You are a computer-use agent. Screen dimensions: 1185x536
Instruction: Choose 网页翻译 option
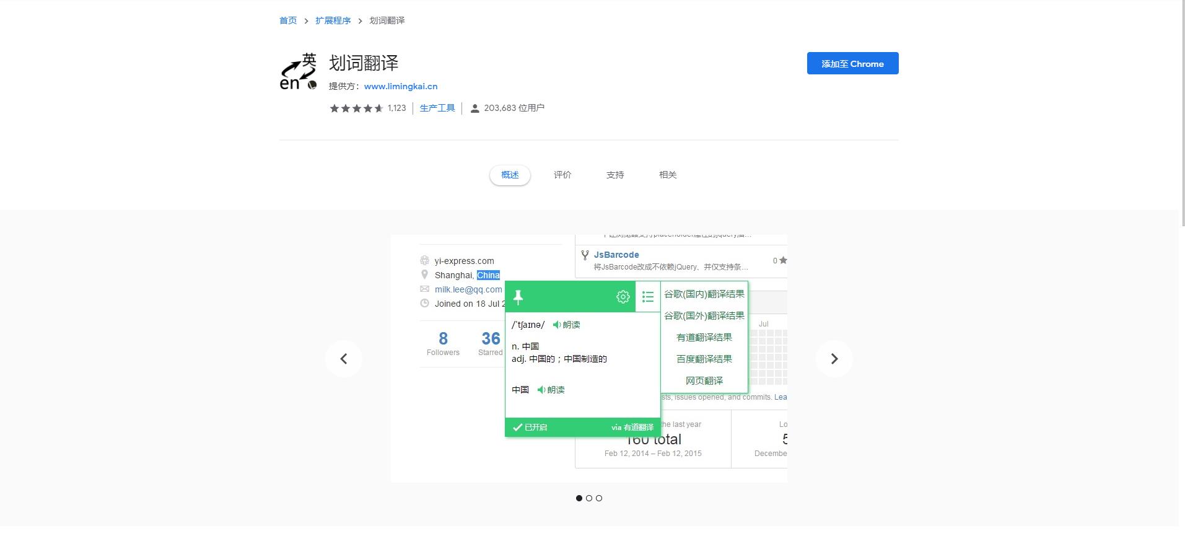pos(704,380)
